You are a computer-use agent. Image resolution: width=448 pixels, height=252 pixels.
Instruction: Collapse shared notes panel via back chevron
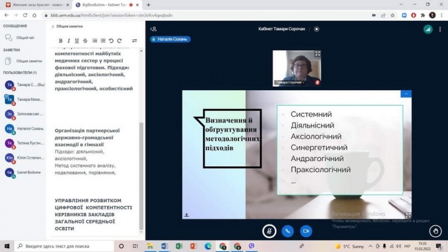[x=53, y=26]
